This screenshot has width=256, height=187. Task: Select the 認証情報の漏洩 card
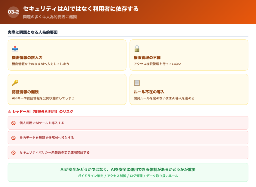point(67,89)
